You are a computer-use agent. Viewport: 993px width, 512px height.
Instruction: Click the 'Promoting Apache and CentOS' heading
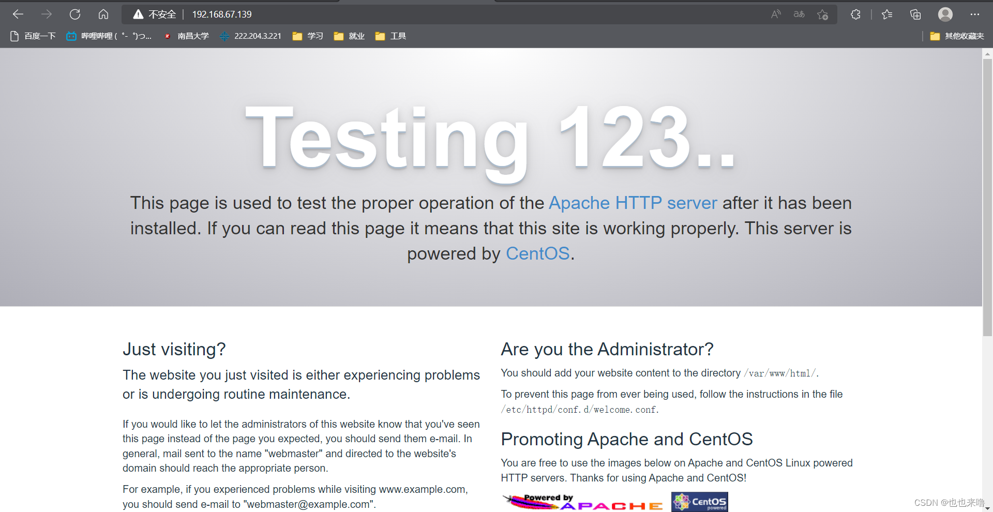[x=627, y=440]
